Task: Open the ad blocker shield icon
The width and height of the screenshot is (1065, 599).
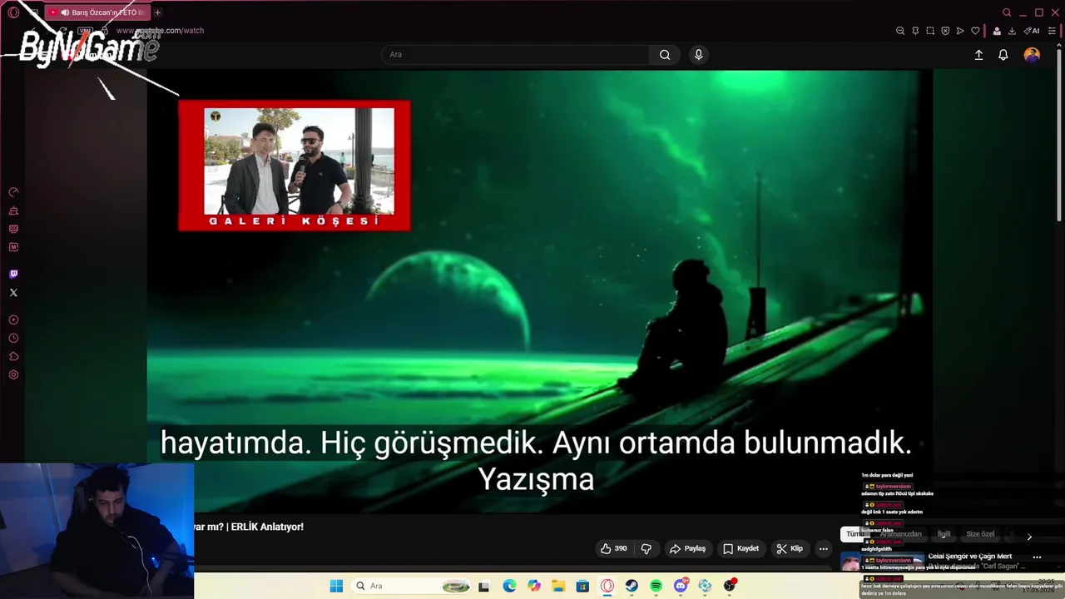Action: tap(945, 31)
